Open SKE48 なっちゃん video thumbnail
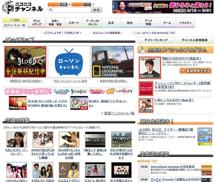 (x=69, y=139)
